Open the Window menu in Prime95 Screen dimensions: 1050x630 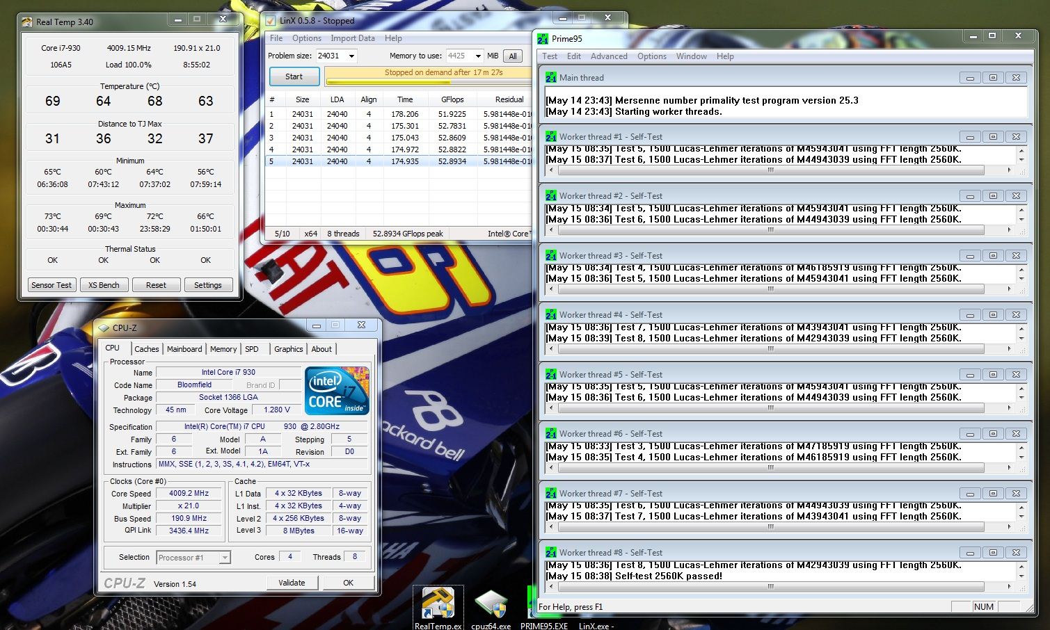pyautogui.click(x=692, y=56)
